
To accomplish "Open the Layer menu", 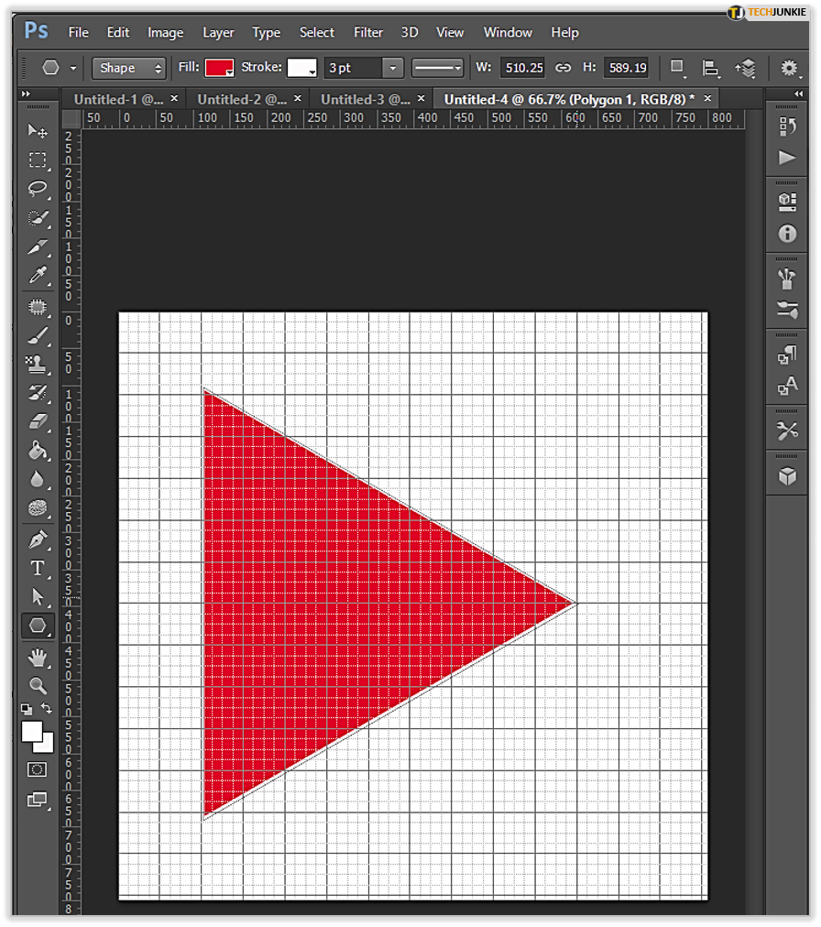I will (218, 32).
